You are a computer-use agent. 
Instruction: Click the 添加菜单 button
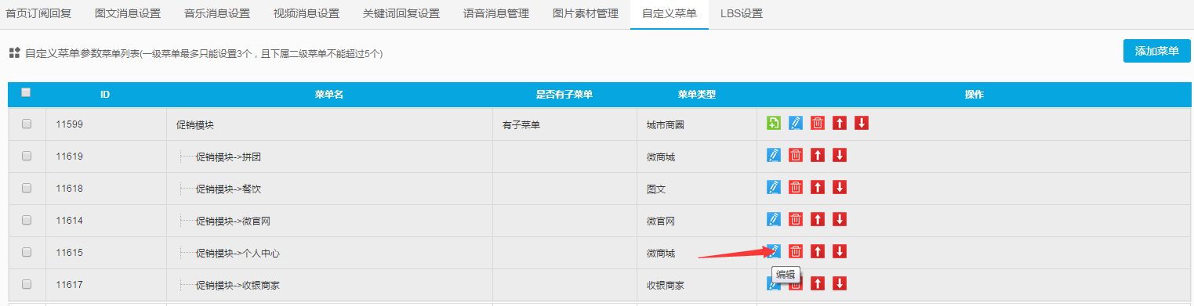[1156, 51]
